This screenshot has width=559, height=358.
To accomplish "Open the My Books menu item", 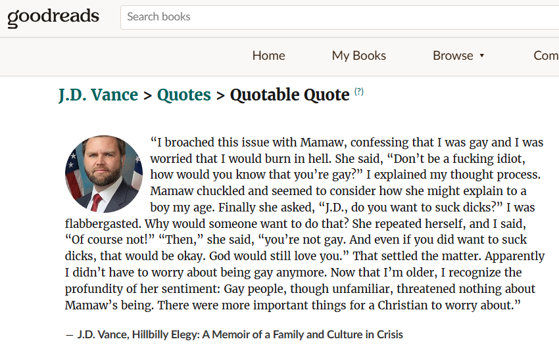I will [x=358, y=56].
